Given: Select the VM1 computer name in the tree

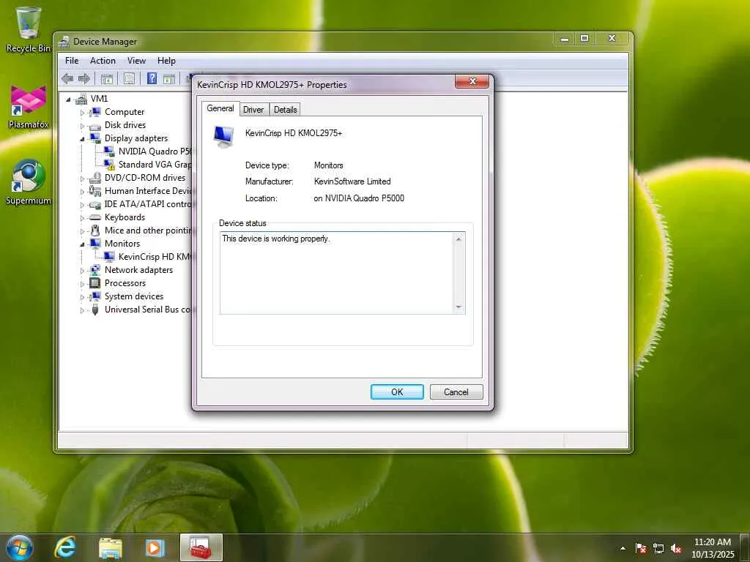Looking at the screenshot, I should point(99,99).
